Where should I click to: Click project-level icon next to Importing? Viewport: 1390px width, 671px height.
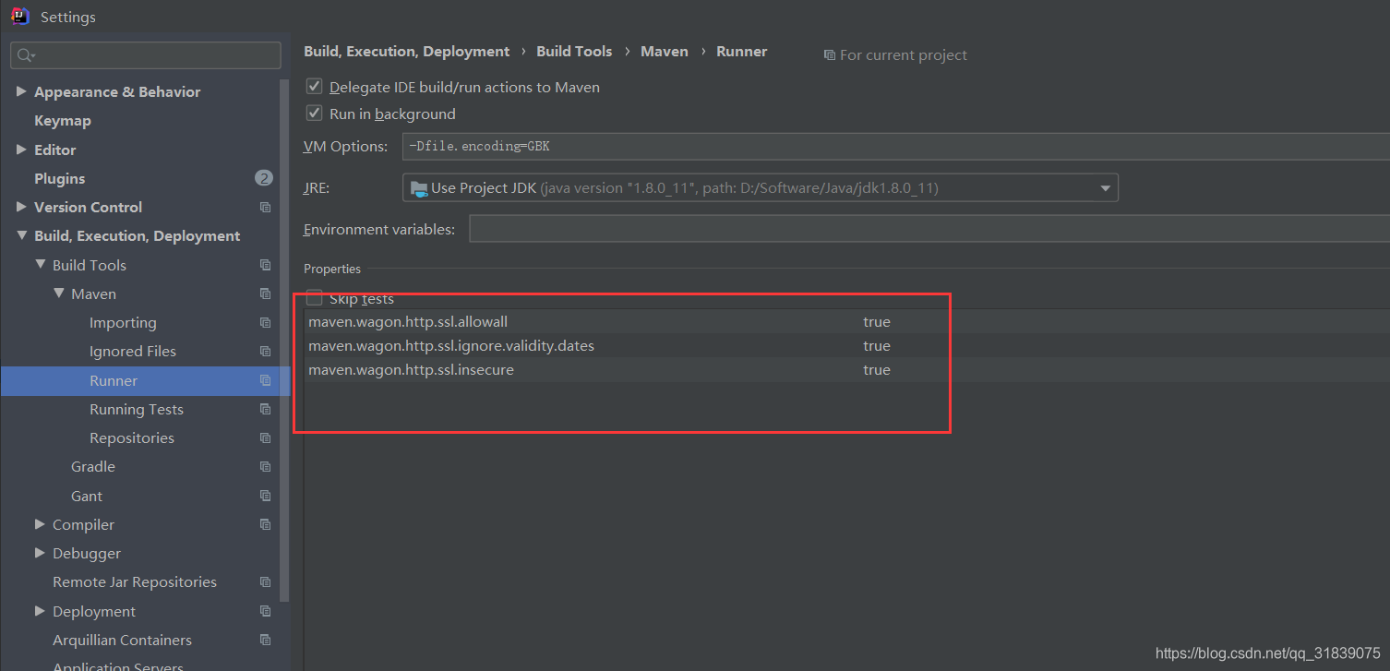(x=266, y=323)
